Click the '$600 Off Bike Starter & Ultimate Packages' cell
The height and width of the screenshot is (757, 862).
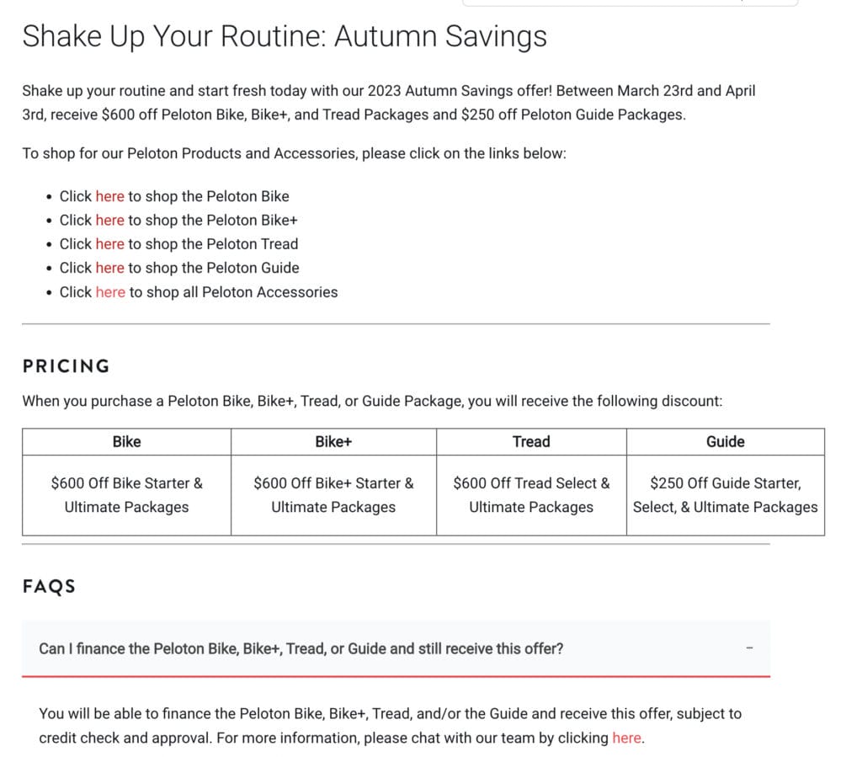pyautogui.click(x=126, y=495)
